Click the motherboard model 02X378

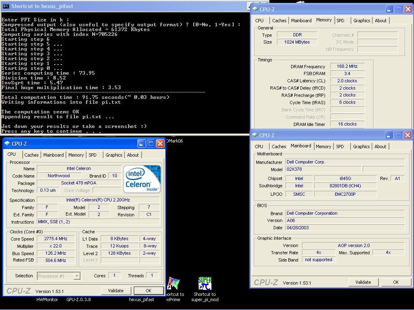pos(323,169)
